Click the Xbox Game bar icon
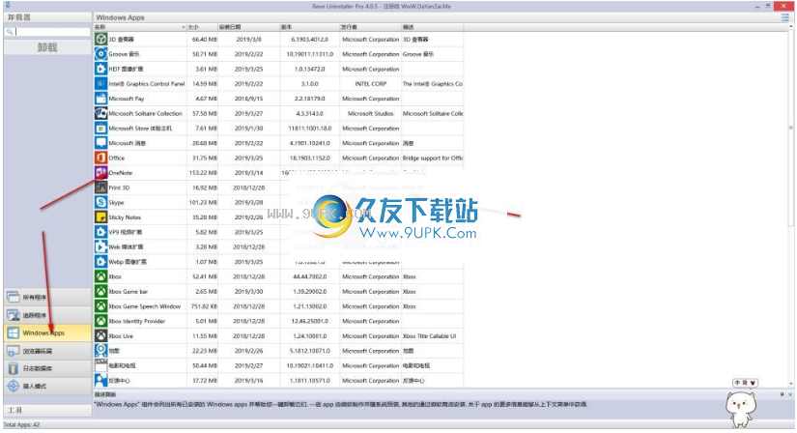 pyautogui.click(x=101, y=292)
